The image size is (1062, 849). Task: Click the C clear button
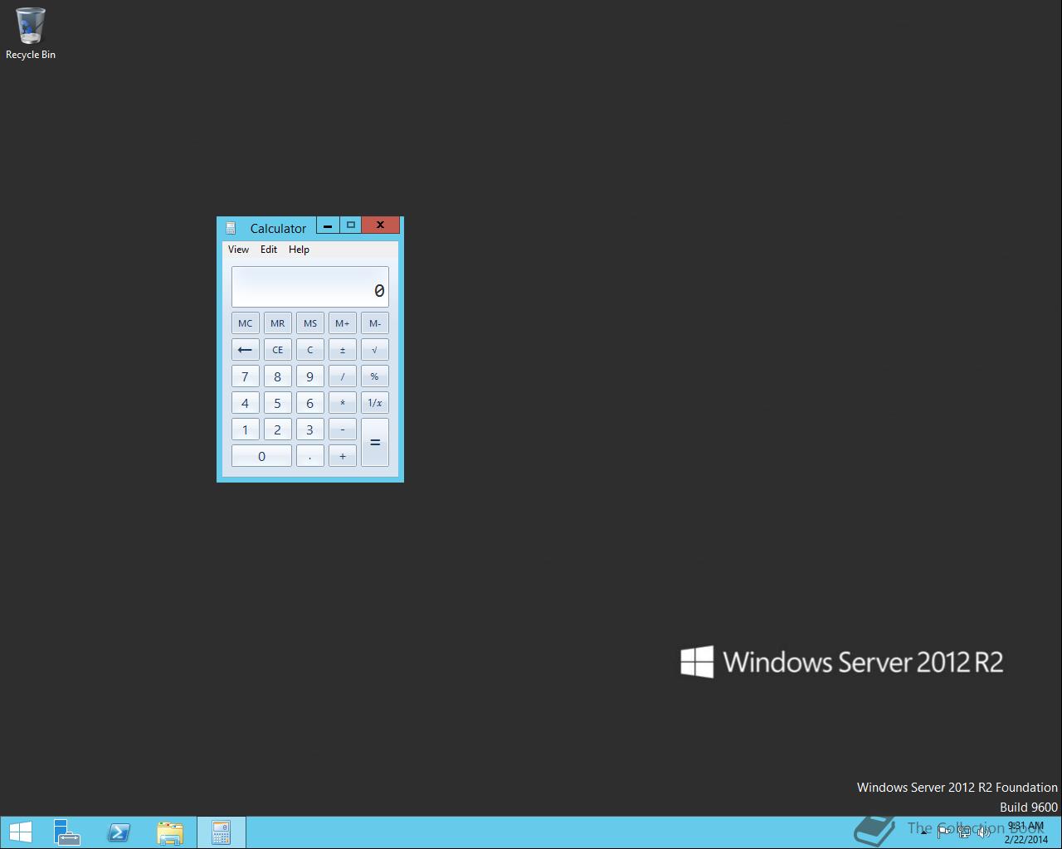pyautogui.click(x=309, y=350)
